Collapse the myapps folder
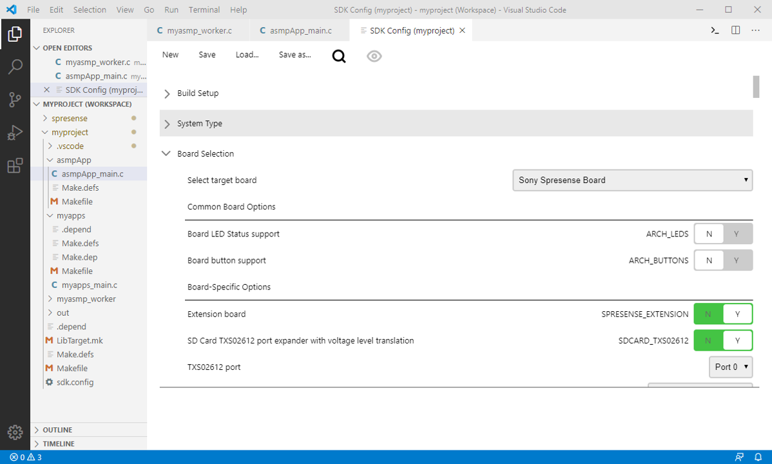The height and width of the screenshot is (464, 772). pyautogui.click(x=50, y=216)
